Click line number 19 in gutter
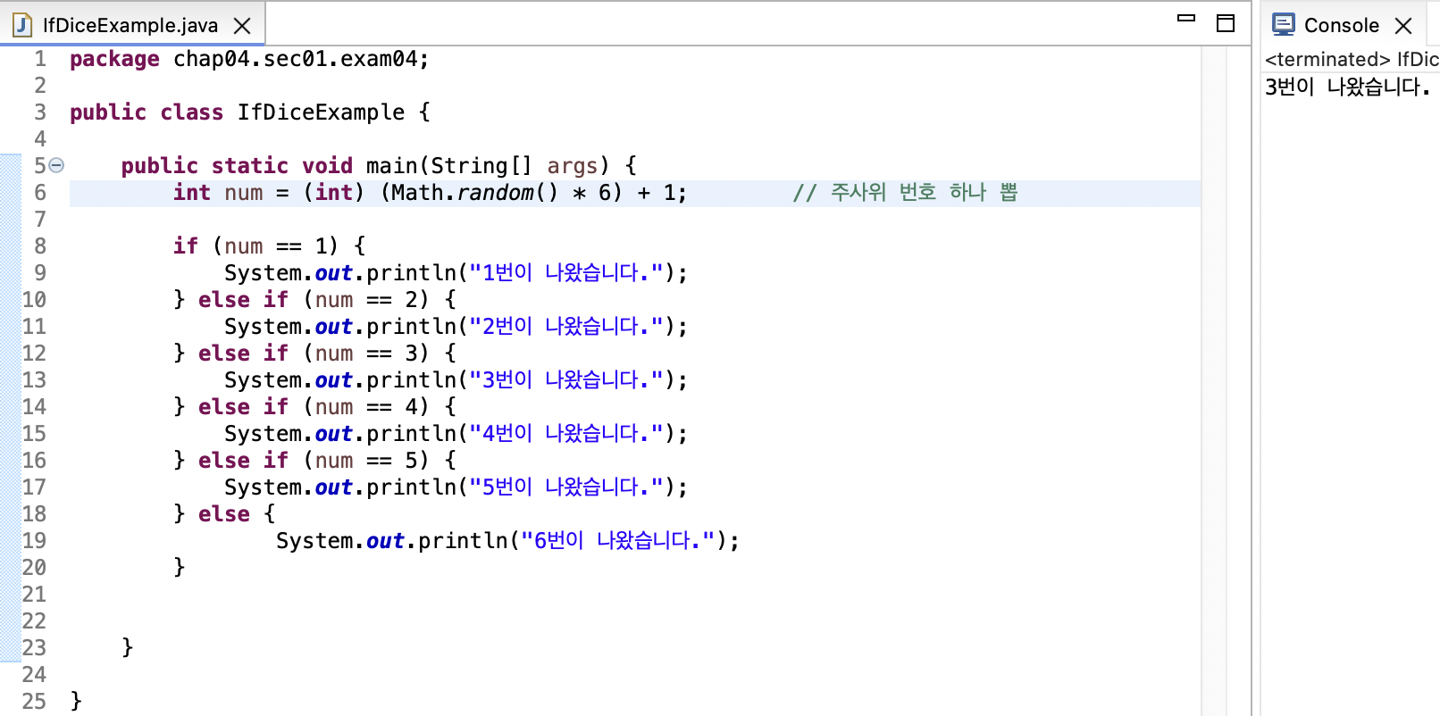Viewport: 1440px width, 716px height. tap(34, 541)
